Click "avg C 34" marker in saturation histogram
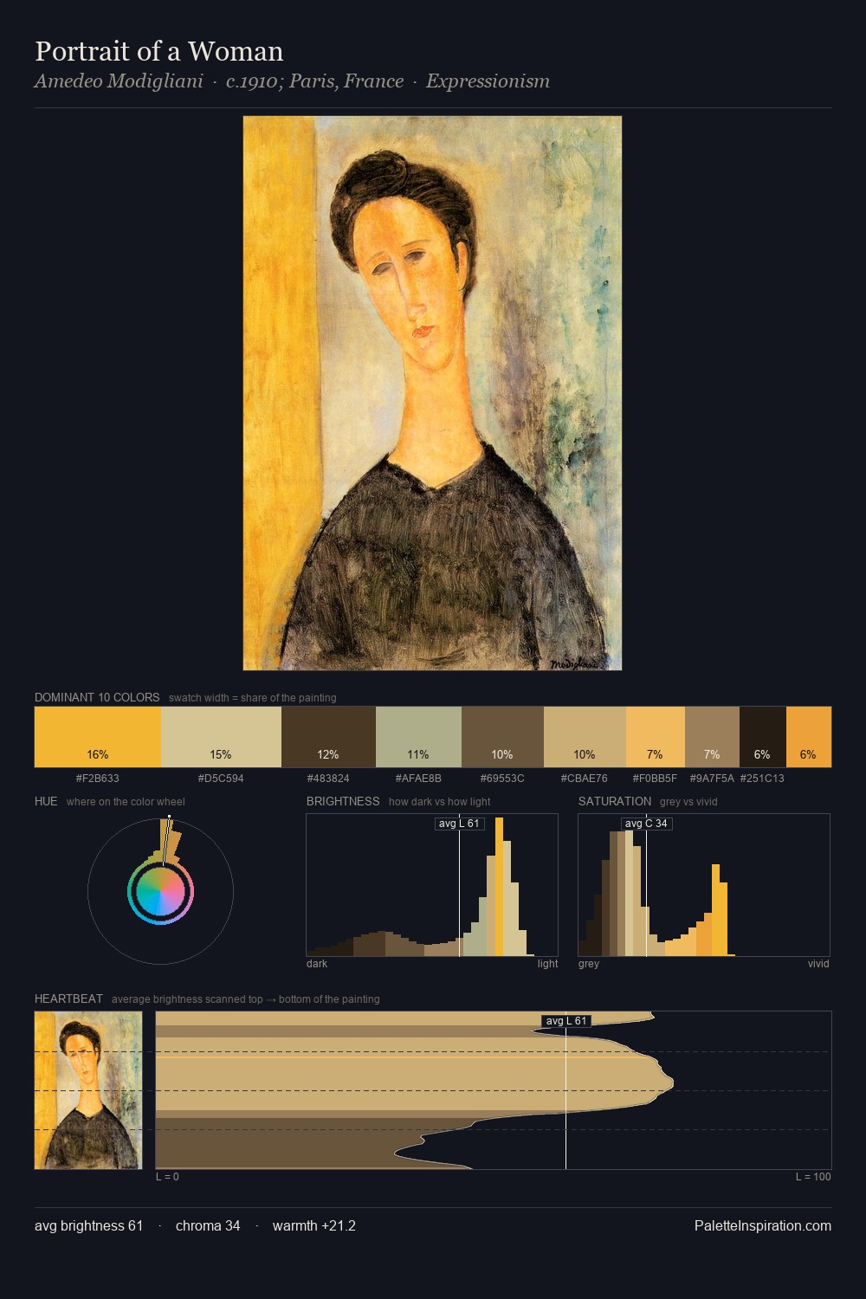Image resolution: width=866 pixels, height=1299 pixels. 646,824
